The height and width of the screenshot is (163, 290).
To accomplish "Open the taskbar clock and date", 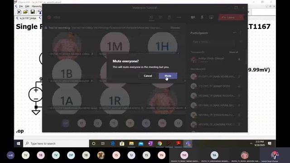I will click(x=260, y=144).
